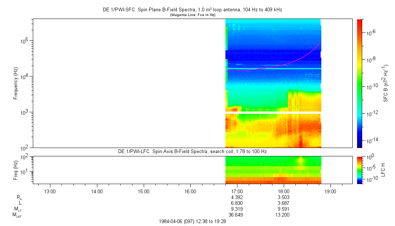
Task: Click the 13:00 time axis tick label
Action: pos(50,191)
